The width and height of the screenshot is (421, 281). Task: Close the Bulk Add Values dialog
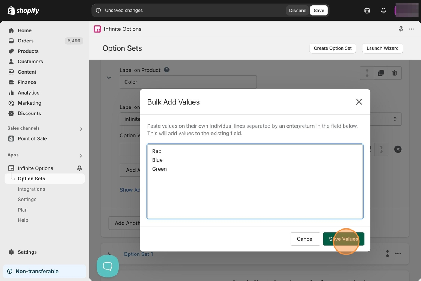coord(359,102)
